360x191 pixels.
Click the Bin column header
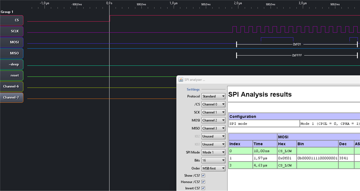pos(318,144)
